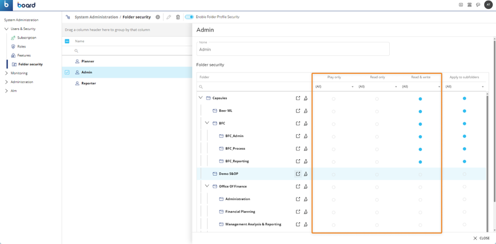
Task: Click the users presence icon in the top bar
Action: [469, 5]
